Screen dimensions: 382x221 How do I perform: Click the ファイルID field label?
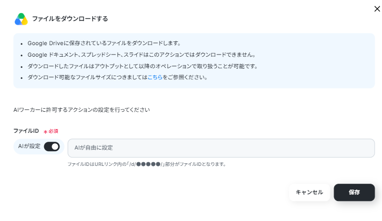(x=26, y=131)
